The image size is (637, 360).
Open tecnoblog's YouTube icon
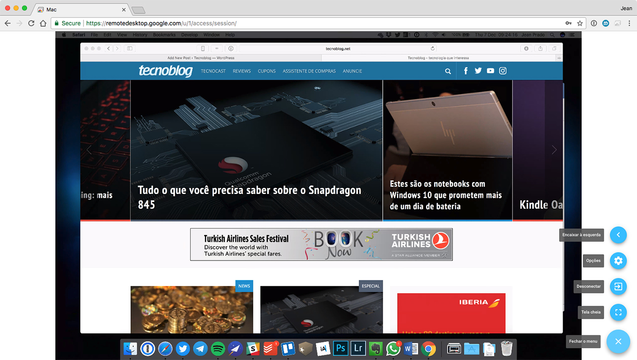(x=491, y=71)
